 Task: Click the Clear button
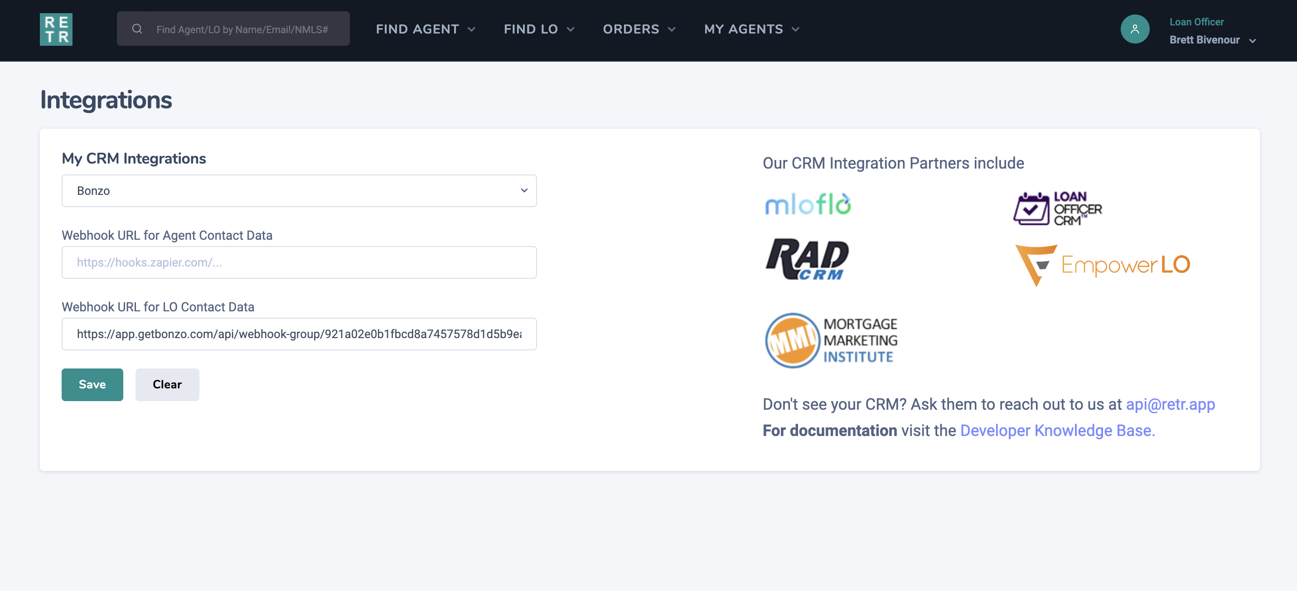pos(167,384)
